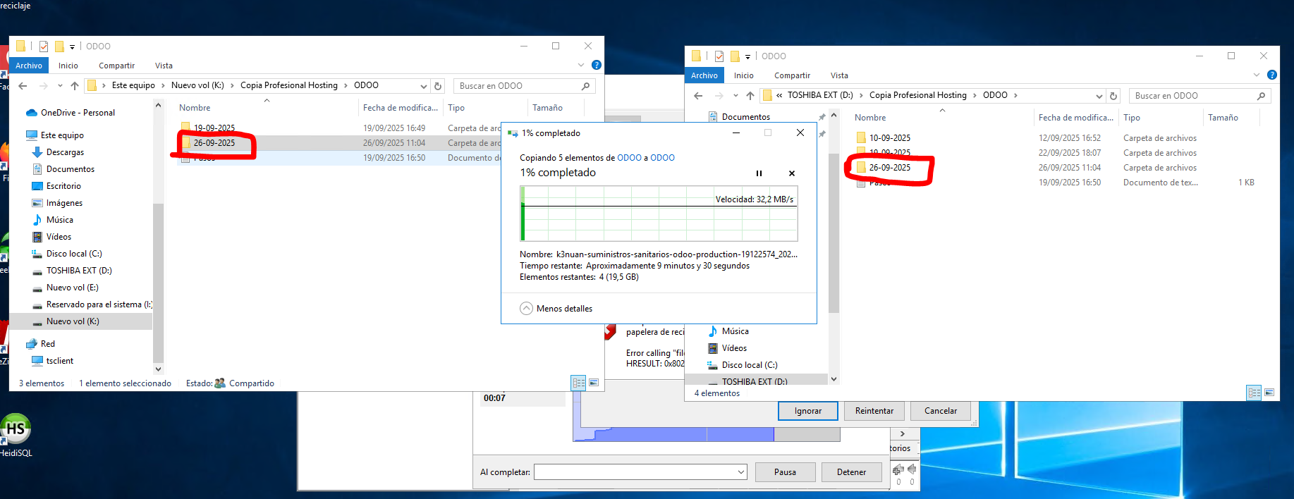Open the Al completar dropdown

(x=740, y=472)
